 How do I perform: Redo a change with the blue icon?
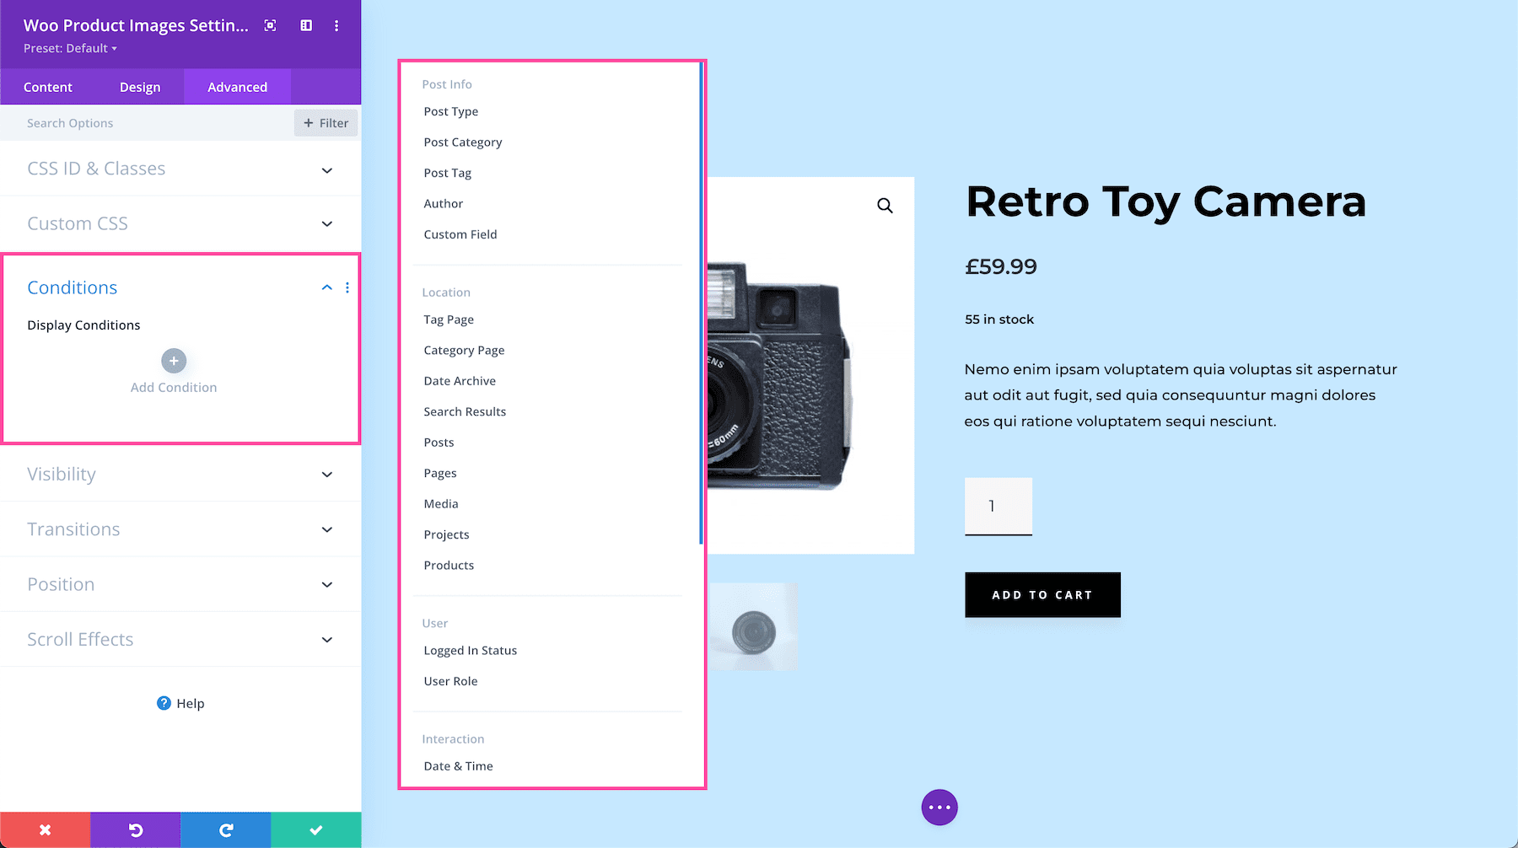coord(225,829)
